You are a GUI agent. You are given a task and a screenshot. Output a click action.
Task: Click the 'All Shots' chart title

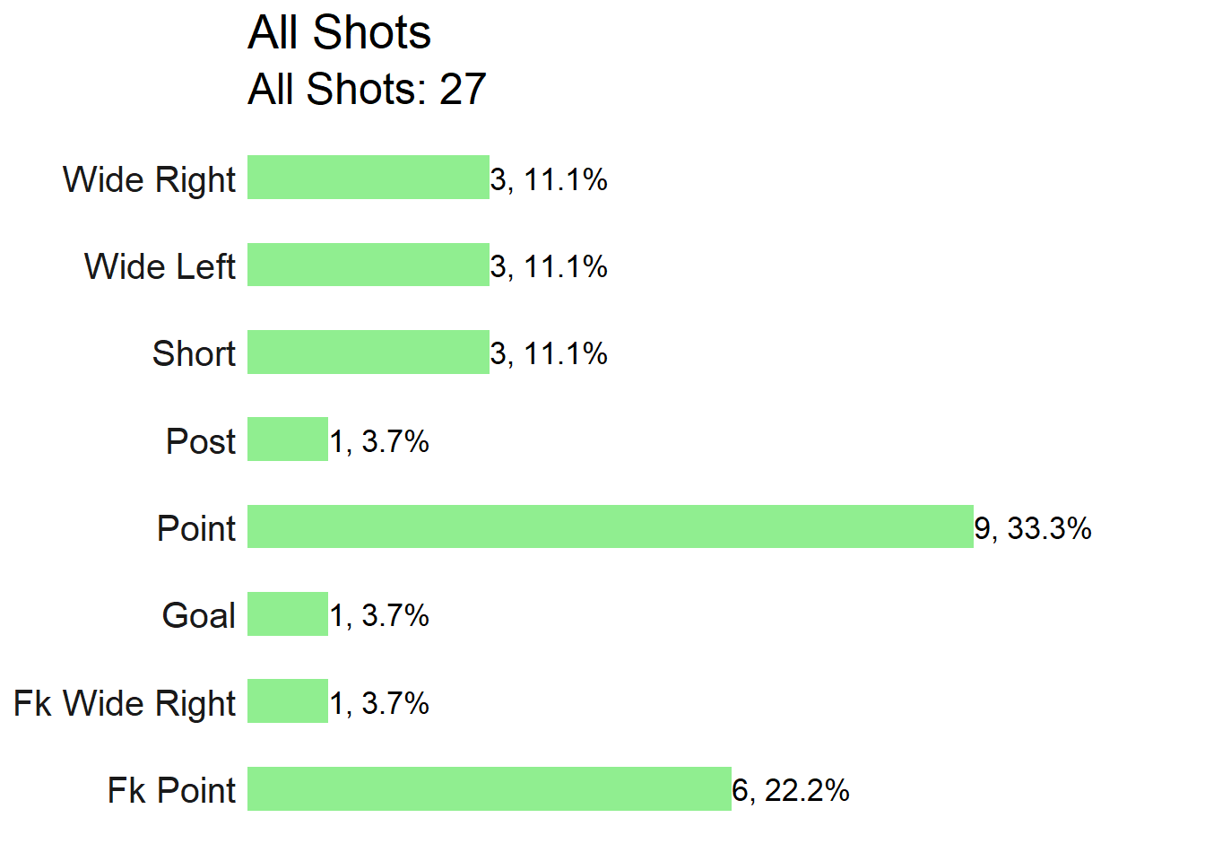(x=339, y=33)
